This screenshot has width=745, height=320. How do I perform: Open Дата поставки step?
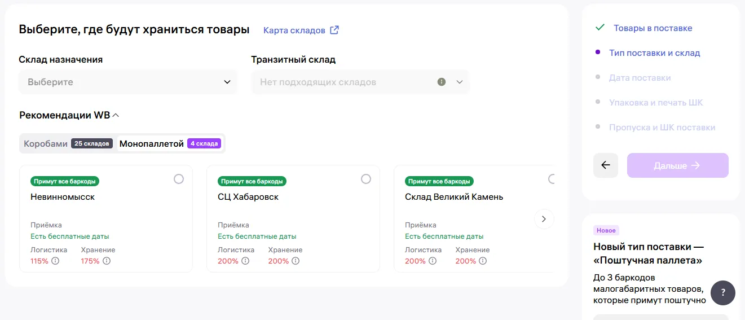[x=640, y=77]
